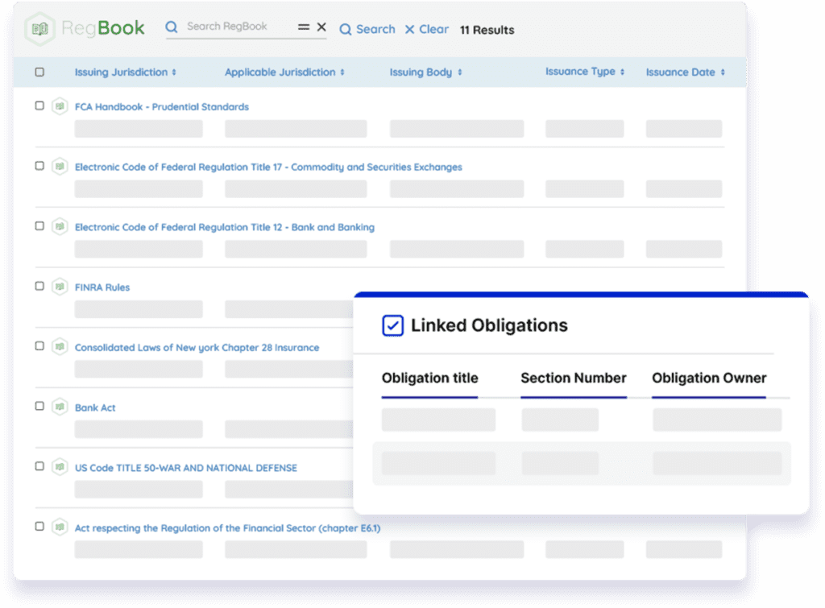Open the FINRA Rules link

[102, 287]
